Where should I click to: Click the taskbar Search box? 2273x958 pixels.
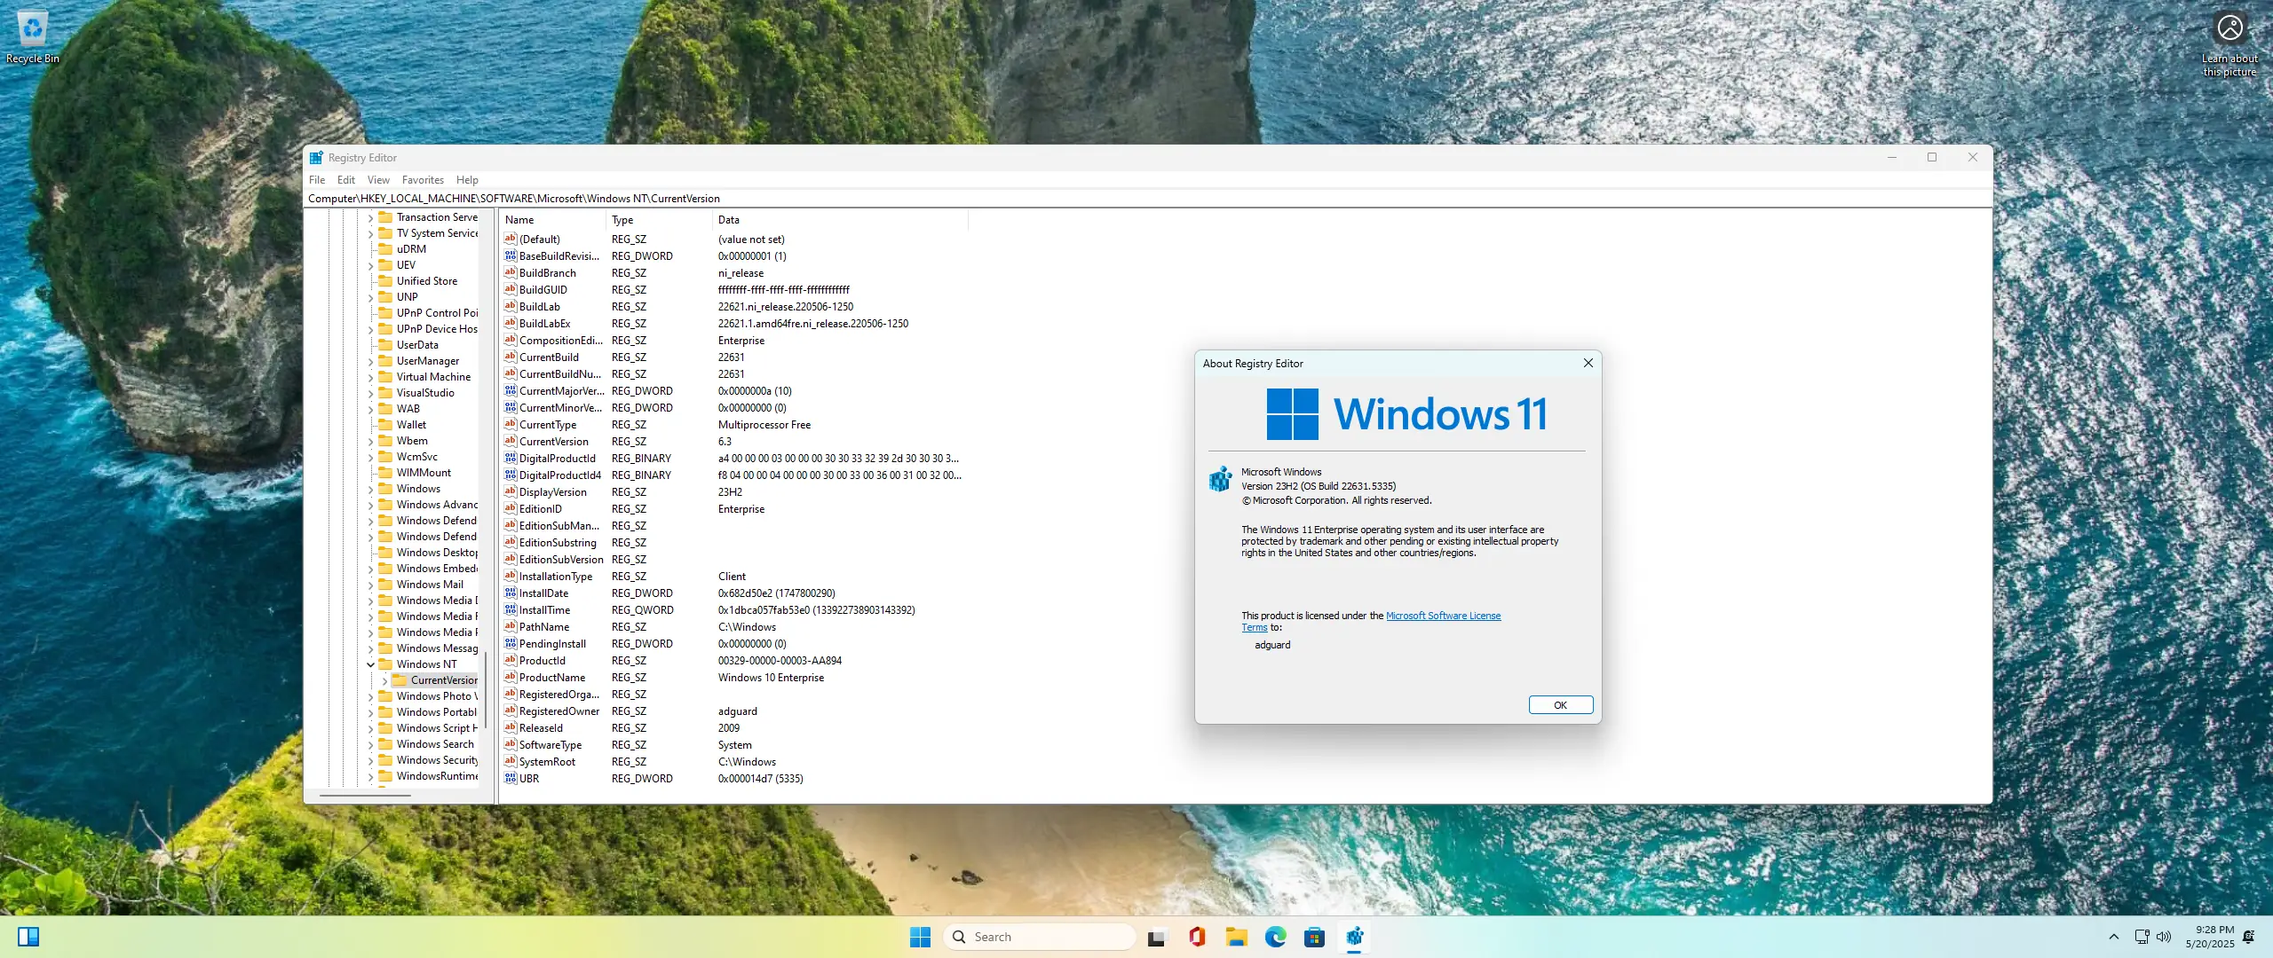[1039, 937]
